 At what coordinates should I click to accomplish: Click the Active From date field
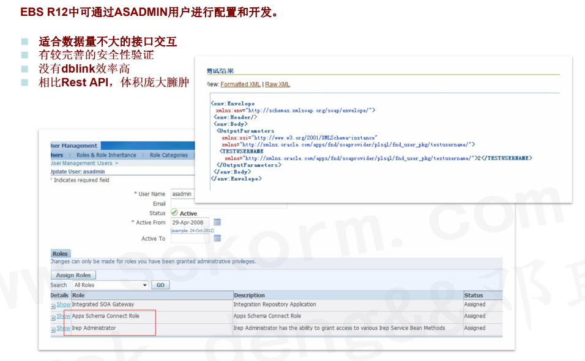point(190,222)
